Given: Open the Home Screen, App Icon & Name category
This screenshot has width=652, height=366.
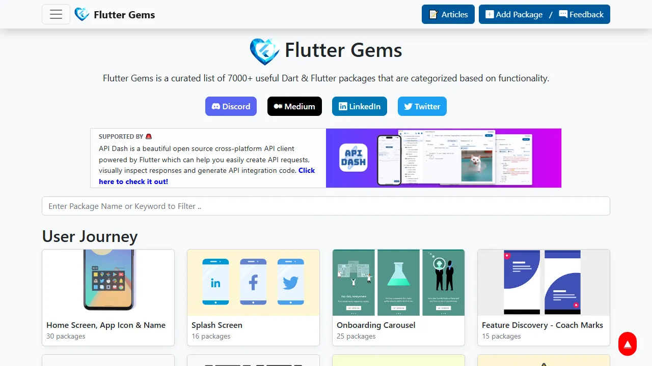Looking at the screenshot, I should click(108, 297).
